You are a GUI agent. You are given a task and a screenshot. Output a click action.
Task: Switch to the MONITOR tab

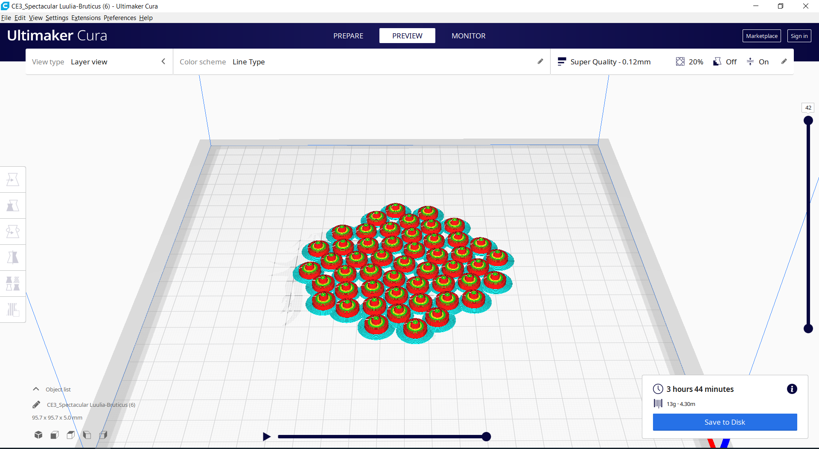[x=468, y=36]
